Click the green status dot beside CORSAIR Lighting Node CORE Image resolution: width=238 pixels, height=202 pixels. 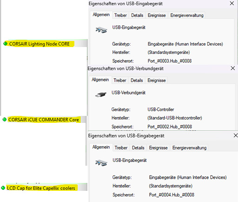(x=6, y=44)
